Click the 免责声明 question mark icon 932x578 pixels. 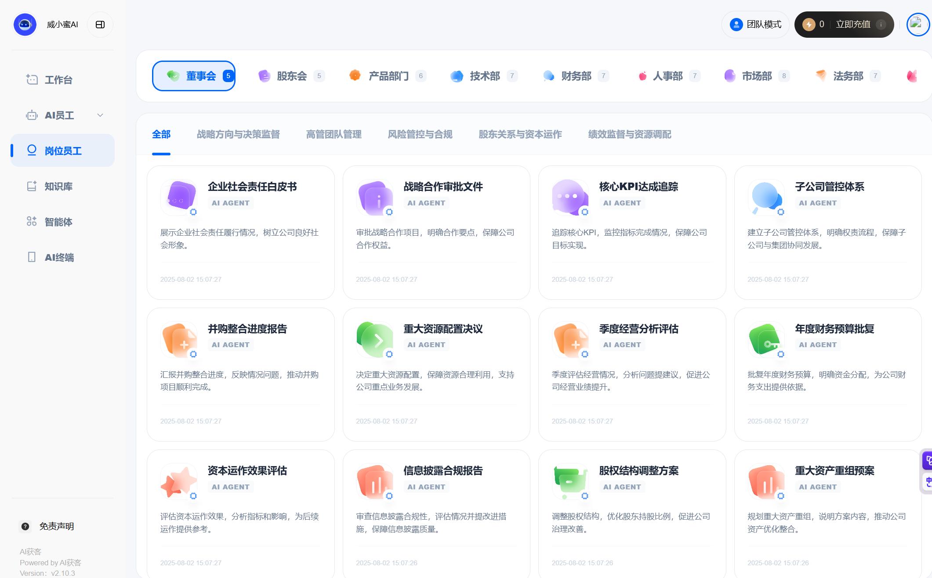click(x=25, y=526)
